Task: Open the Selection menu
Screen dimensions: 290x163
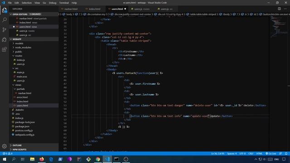Action: click(x=27, y=3)
